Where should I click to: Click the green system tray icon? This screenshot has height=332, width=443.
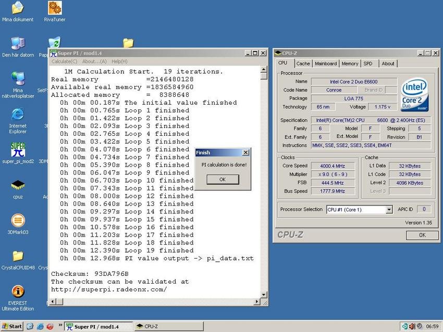click(x=404, y=326)
